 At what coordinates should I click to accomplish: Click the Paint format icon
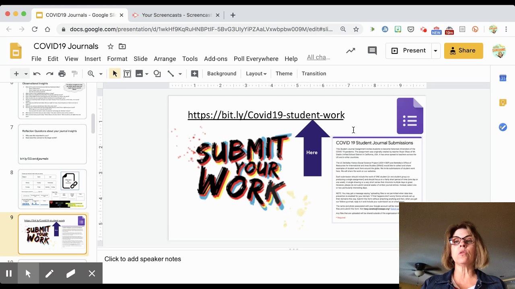(74, 73)
